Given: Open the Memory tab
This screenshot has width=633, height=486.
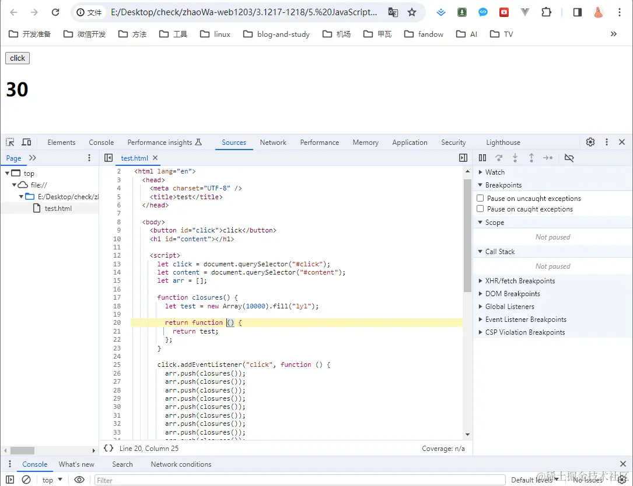Looking at the screenshot, I should pos(365,143).
